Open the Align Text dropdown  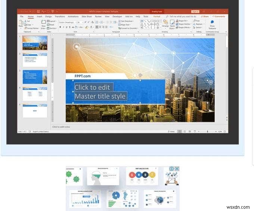(124, 25)
